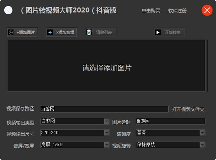Click the 开始转换 button label
This screenshot has width=216, height=160.
coord(173,32)
